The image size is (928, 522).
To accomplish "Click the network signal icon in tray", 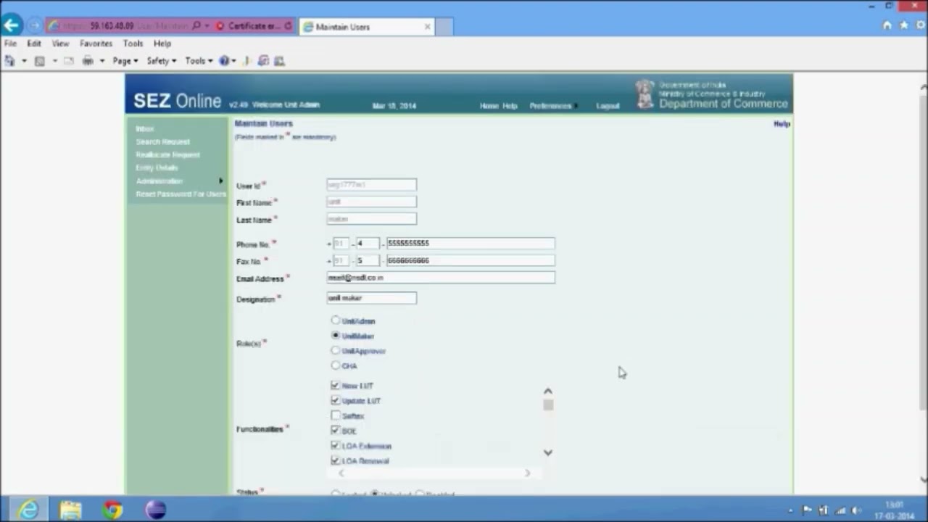I will click(840, 510).
